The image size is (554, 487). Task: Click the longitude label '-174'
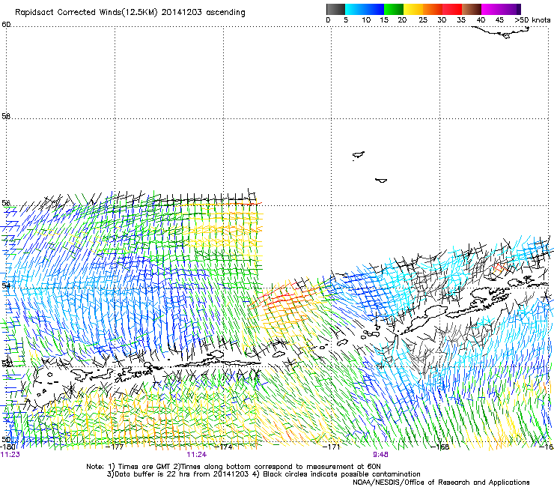224,447
